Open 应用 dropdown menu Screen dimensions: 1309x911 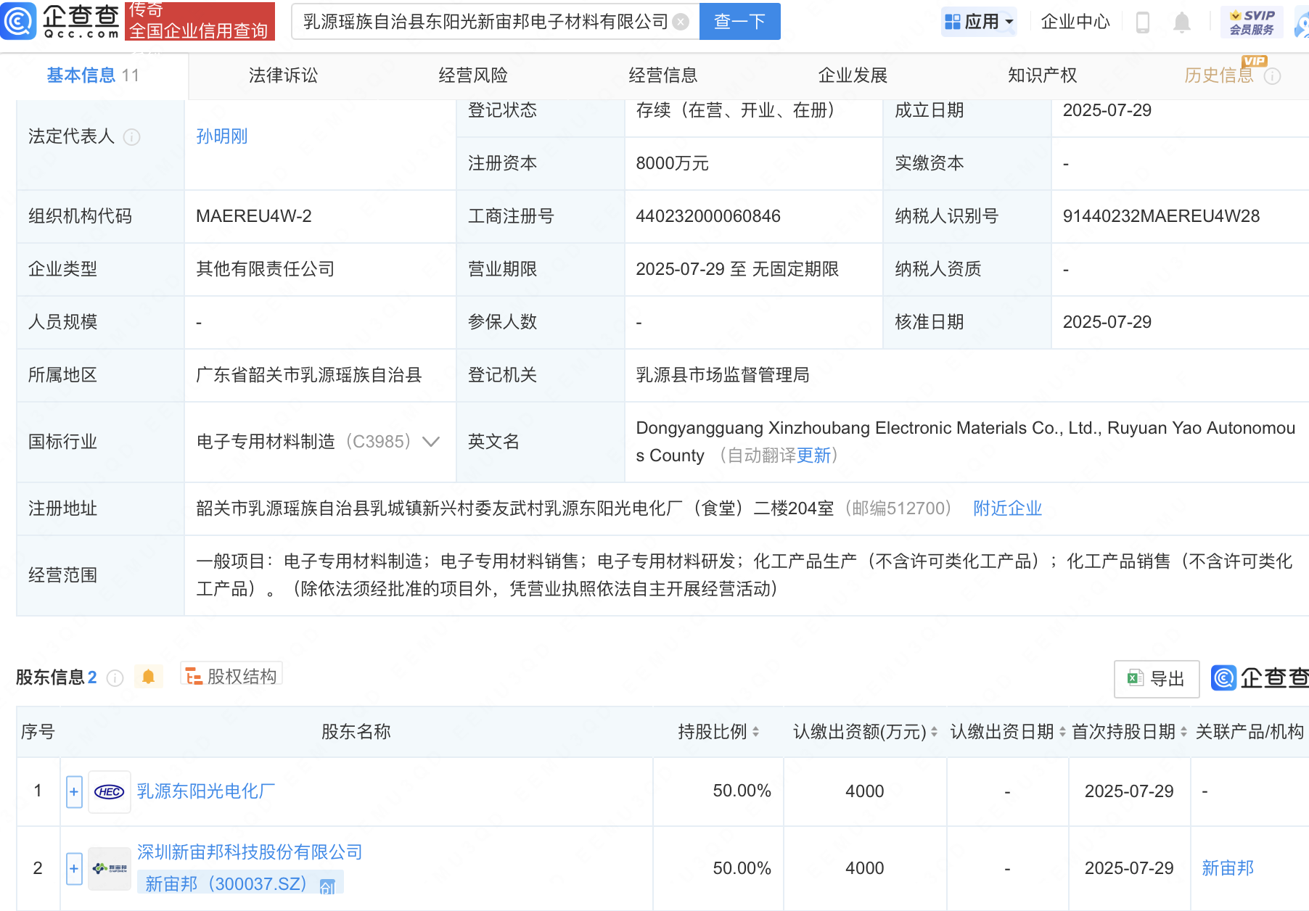(979, 22)
